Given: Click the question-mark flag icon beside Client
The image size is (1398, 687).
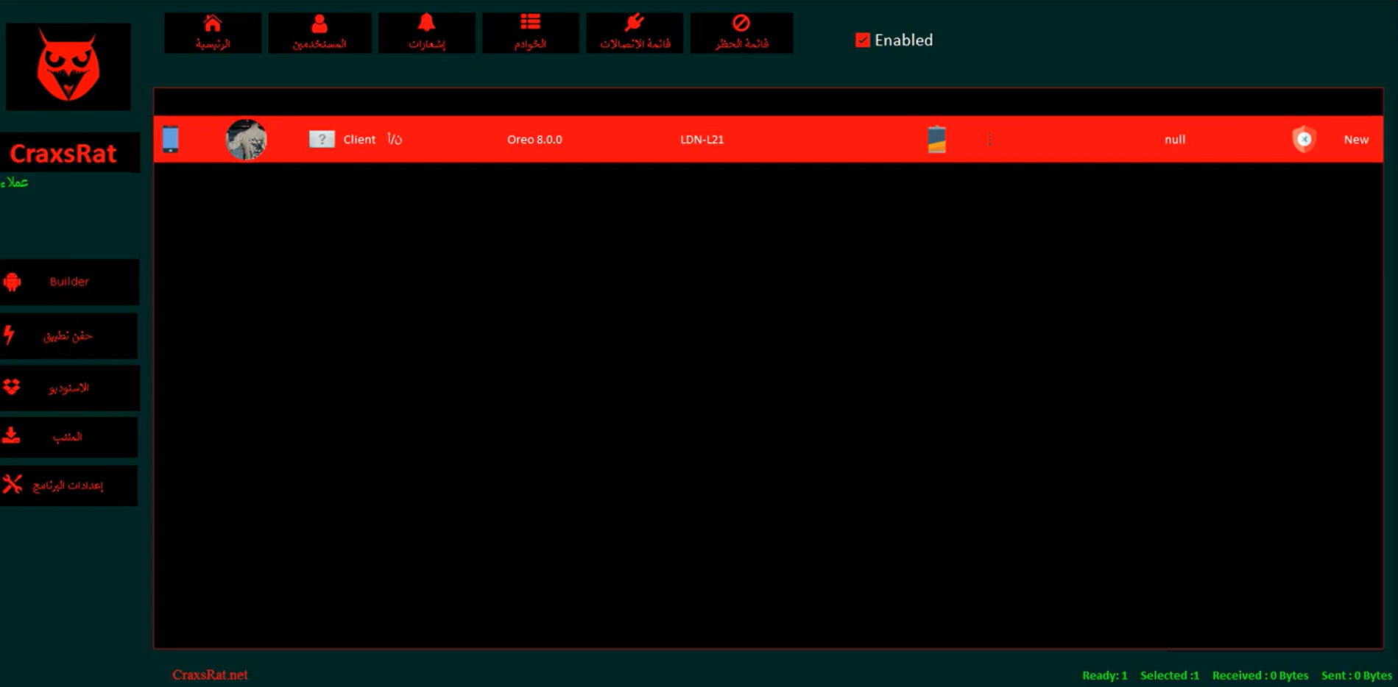Looking at the screenshot, I should click(322, 139).
